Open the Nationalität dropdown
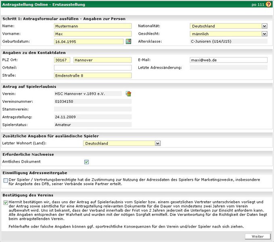The image size is (274, 242). [264, 26]
